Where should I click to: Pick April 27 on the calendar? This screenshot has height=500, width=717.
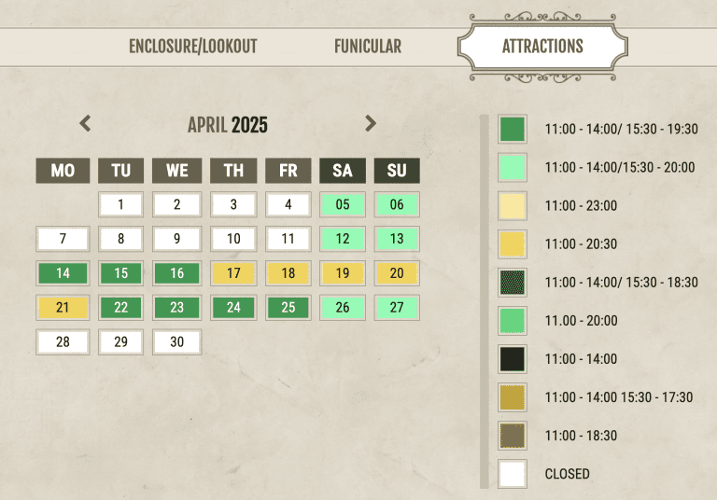[x=397, y=308]
